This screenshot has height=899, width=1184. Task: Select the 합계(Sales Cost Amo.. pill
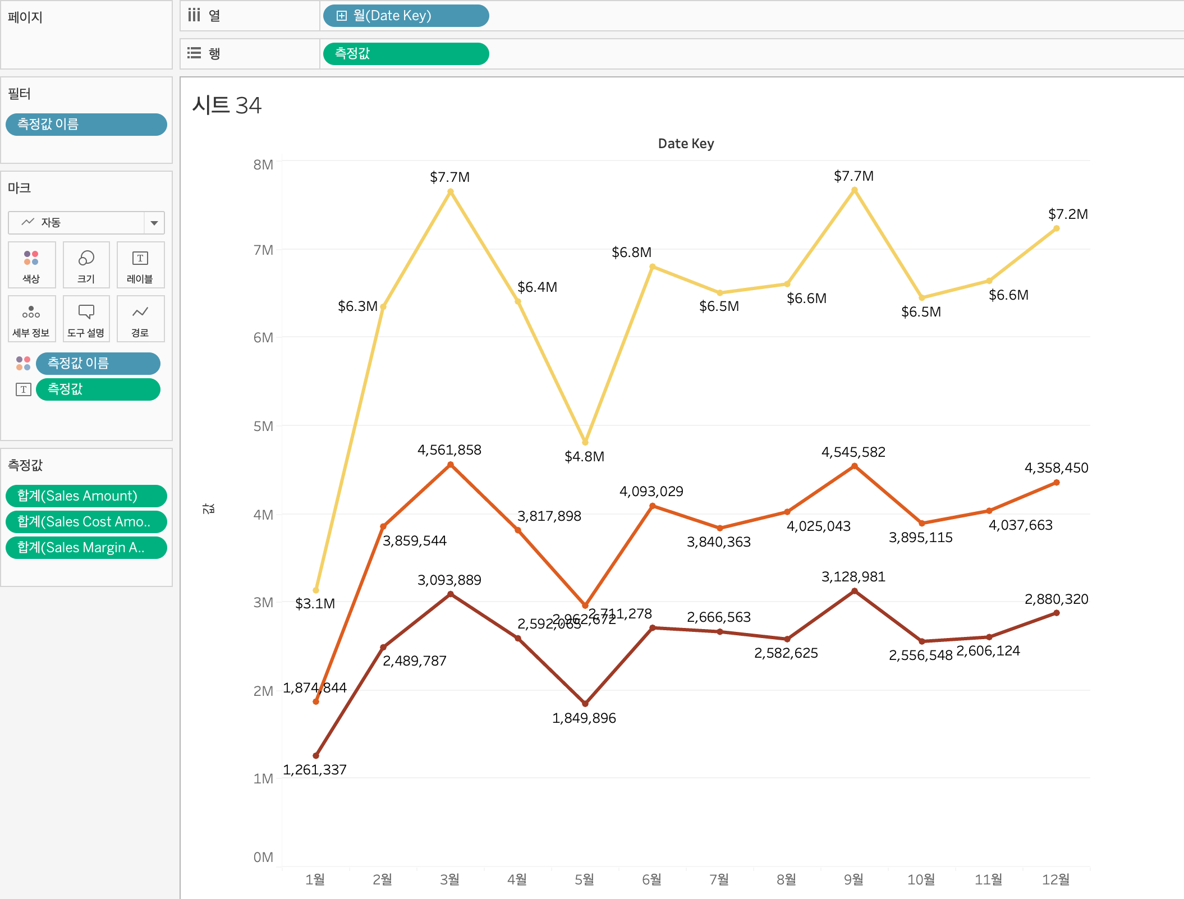click(x=86, y=522)
